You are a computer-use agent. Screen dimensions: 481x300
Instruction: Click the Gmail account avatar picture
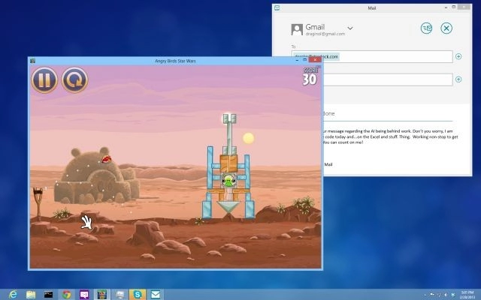(297, 30)
